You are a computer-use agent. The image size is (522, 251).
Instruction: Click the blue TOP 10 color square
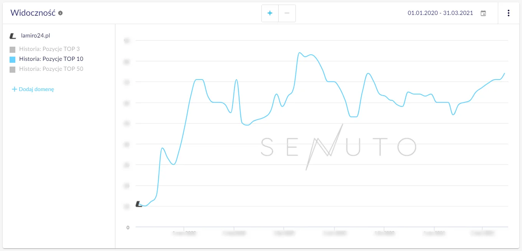[13, 59]
